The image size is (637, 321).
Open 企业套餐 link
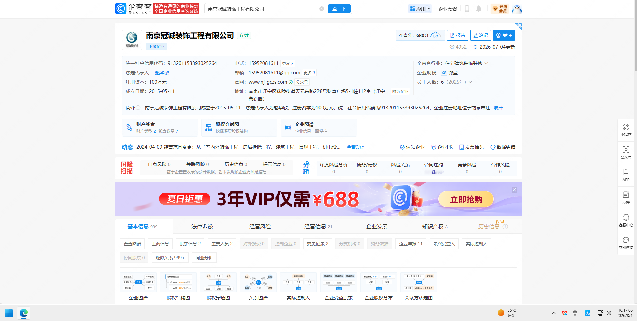pyautogui.click(x=448, y=9)
